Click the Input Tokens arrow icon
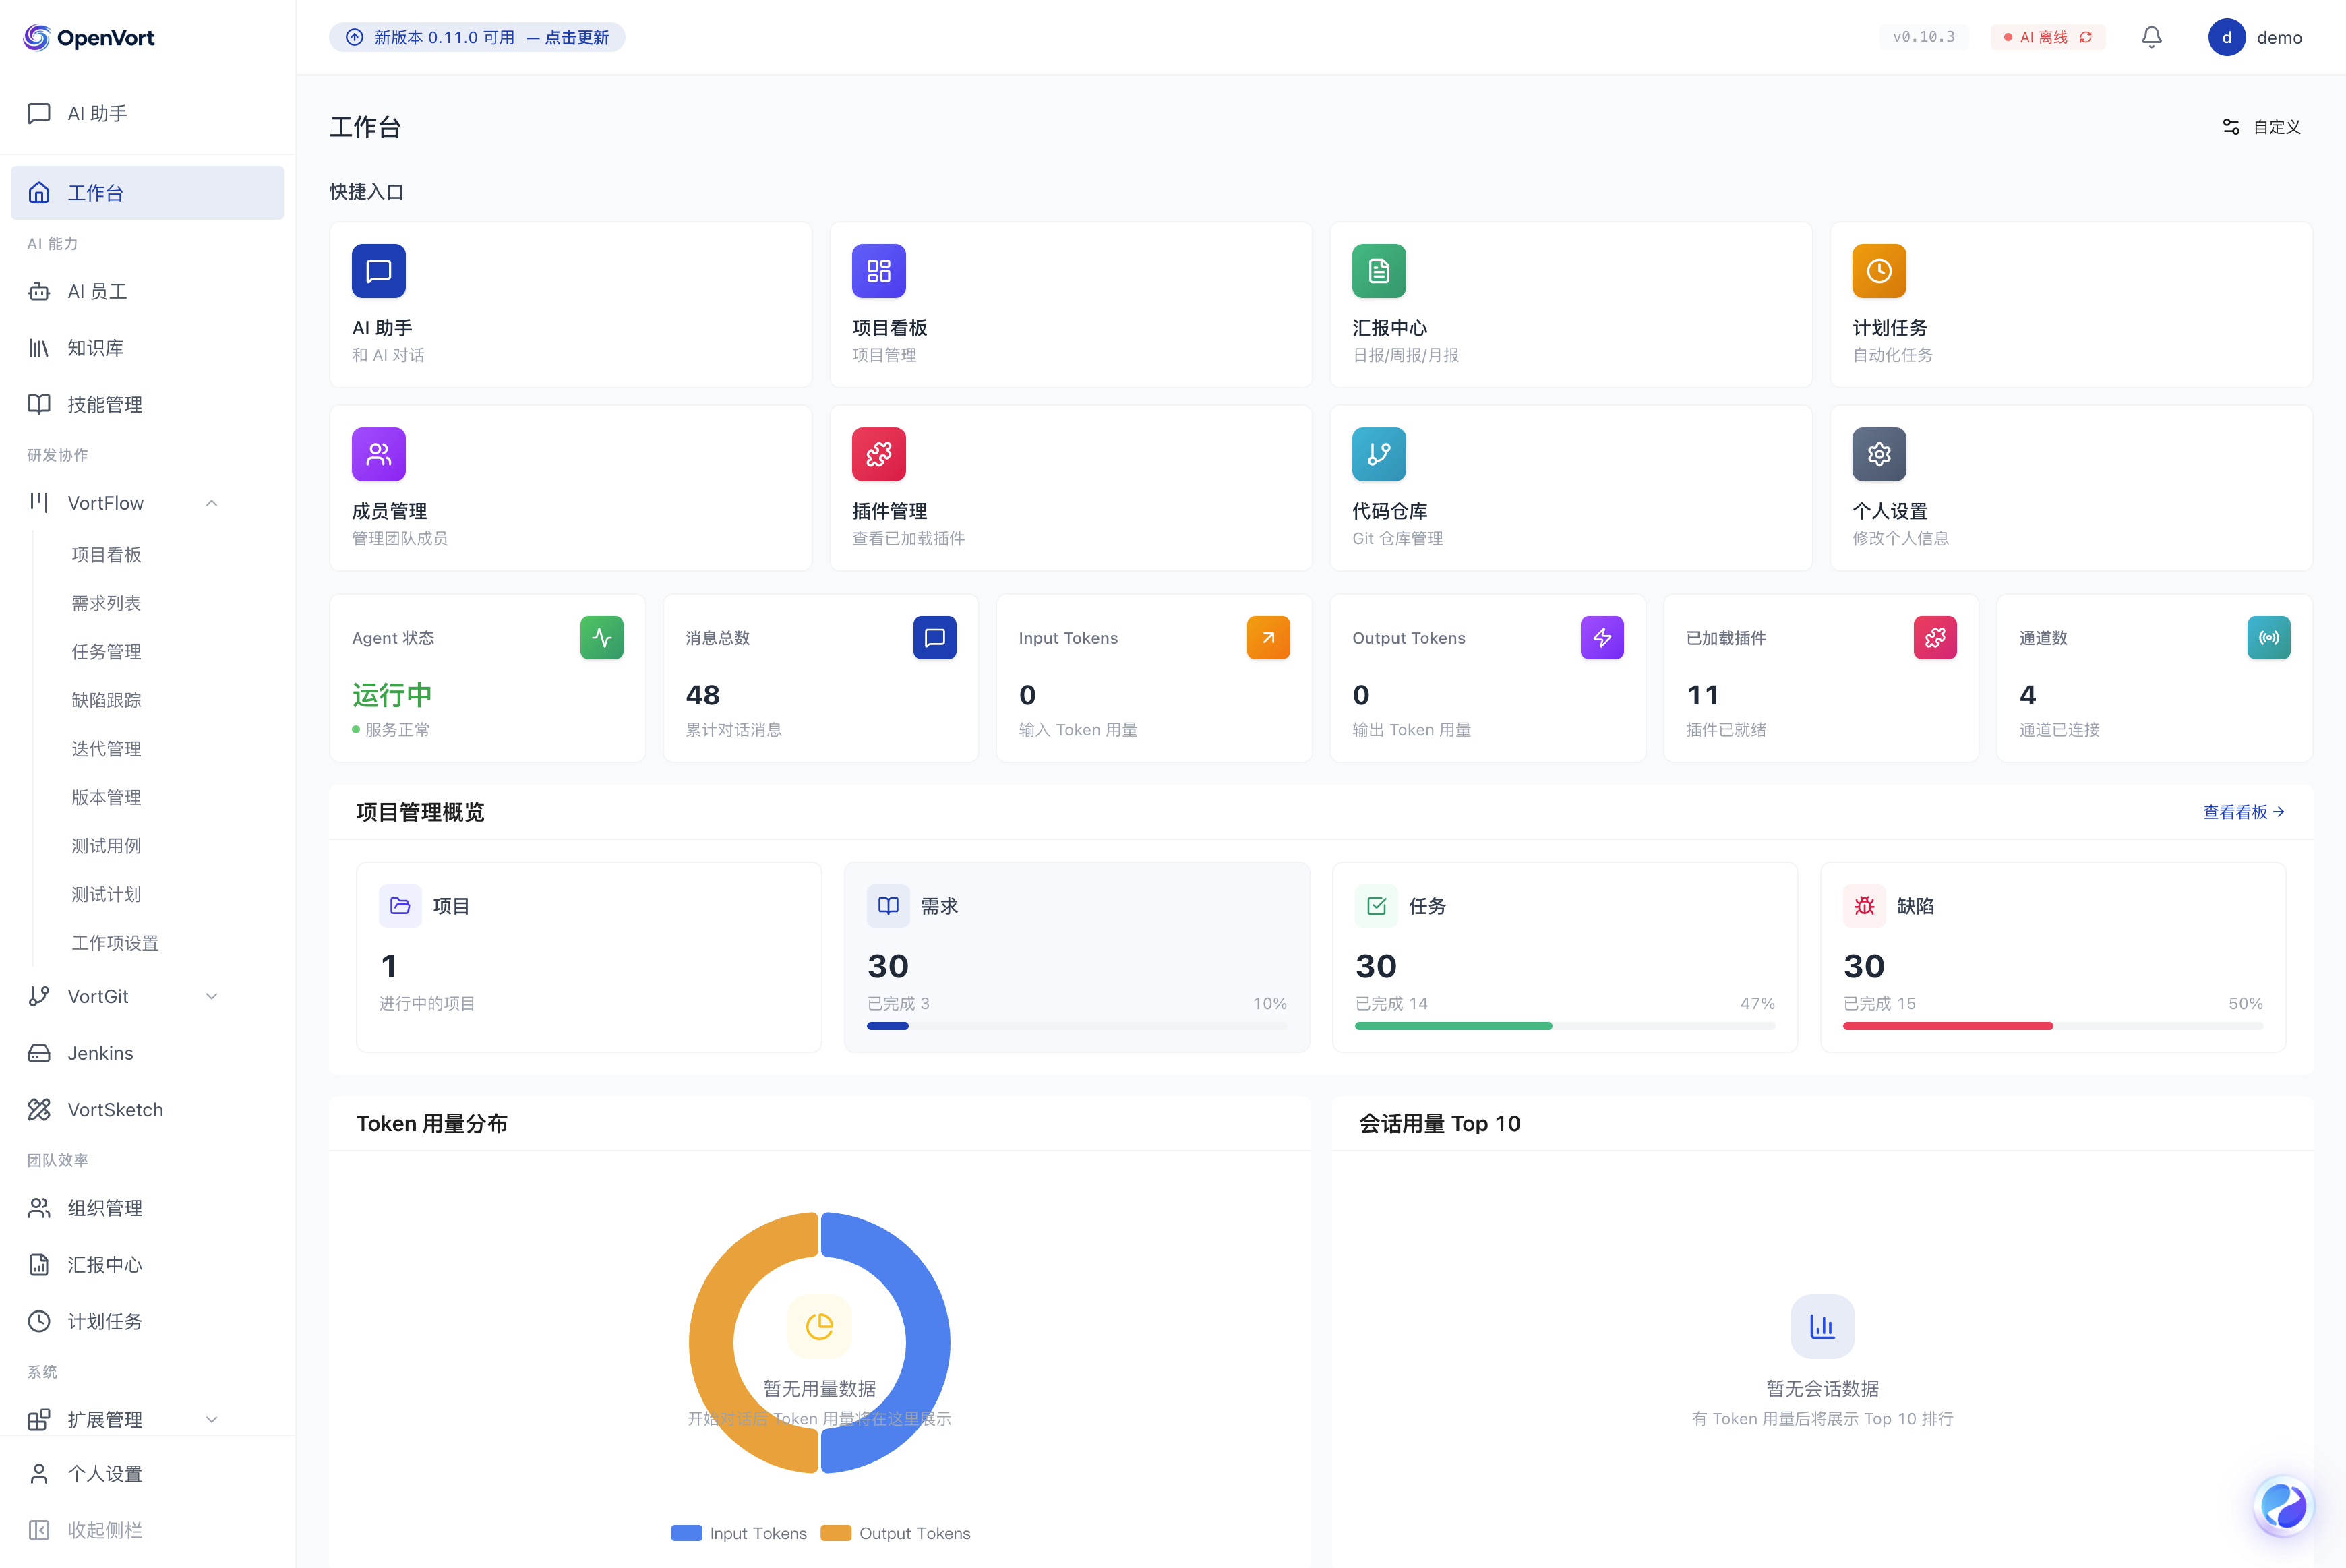Viewport: 2346px width, 1568px height. 1268,638
